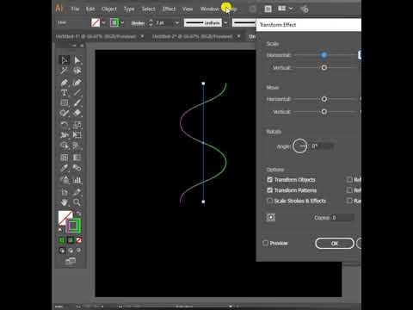Select the Column Graph tool
413x310 pixels.
coord(77,180)
